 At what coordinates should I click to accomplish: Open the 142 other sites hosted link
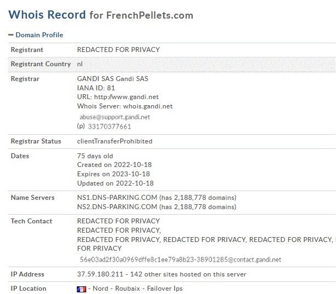tap(188, 274)
